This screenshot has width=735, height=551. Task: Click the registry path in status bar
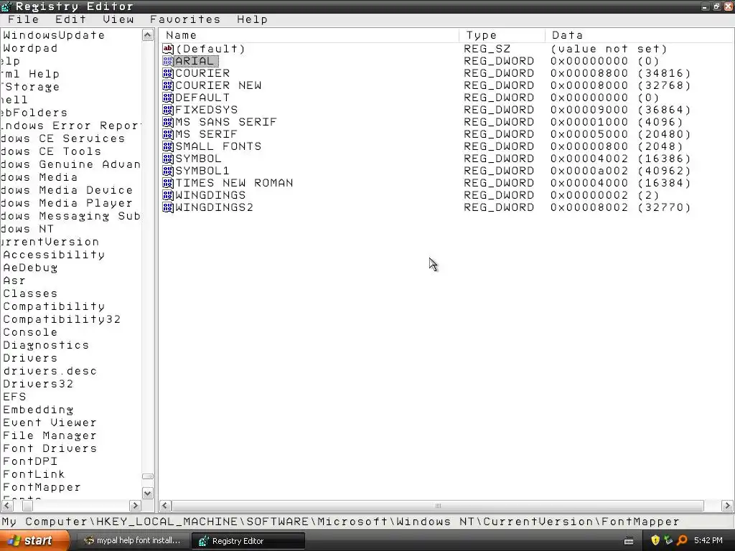coord(341,522)
